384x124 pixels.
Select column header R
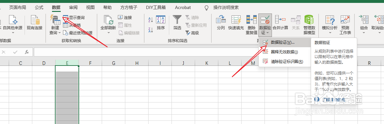pos(369,63)
